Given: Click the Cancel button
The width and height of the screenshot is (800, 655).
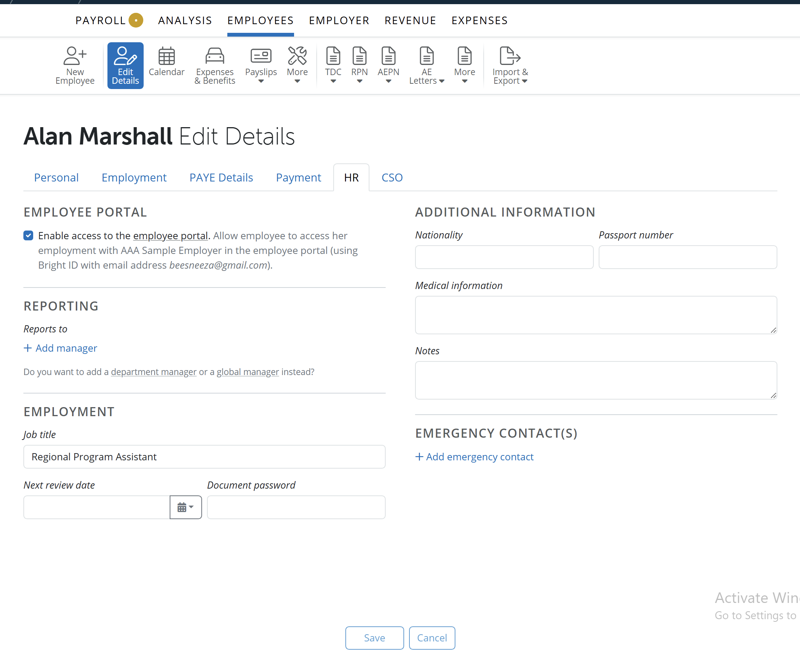Looking at the screenshot, I should click(x=432, y=638).
